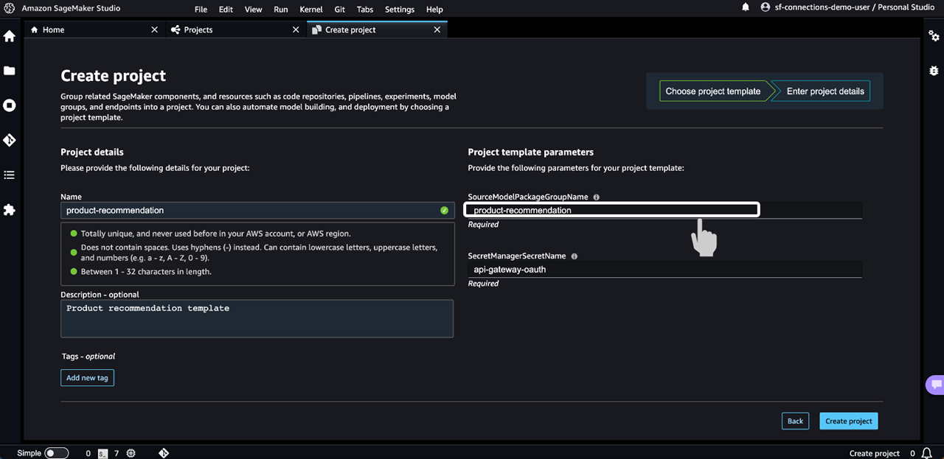Image resolution: width=944 pixels, height=459 pixels.
Task: Click the status bar notification bell
Action: 927,453
